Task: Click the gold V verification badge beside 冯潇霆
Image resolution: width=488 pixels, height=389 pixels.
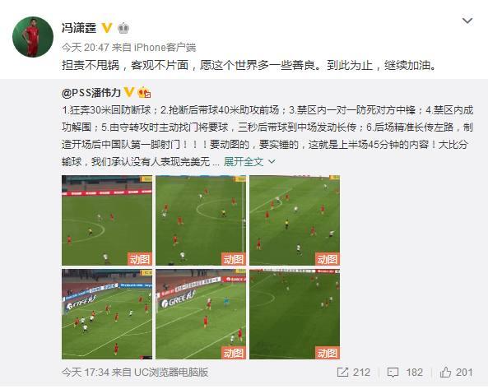Action: point(107,28)
